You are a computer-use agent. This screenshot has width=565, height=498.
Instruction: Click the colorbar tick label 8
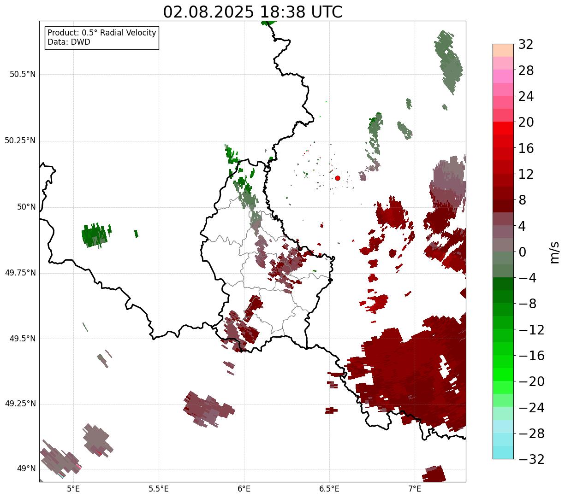[522, 200]
